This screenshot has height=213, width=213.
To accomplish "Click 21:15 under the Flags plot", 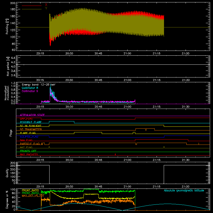I will [x=157, y=160].
